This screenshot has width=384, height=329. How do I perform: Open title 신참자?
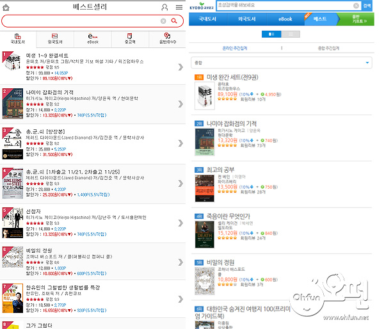tap(33, 211)
